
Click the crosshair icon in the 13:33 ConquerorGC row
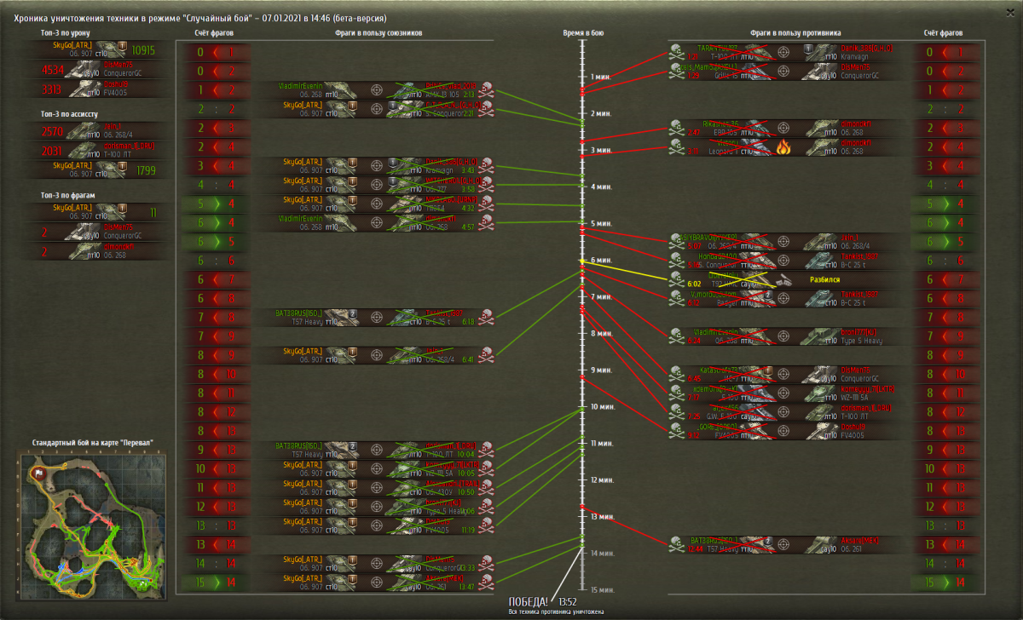point(377,564)
